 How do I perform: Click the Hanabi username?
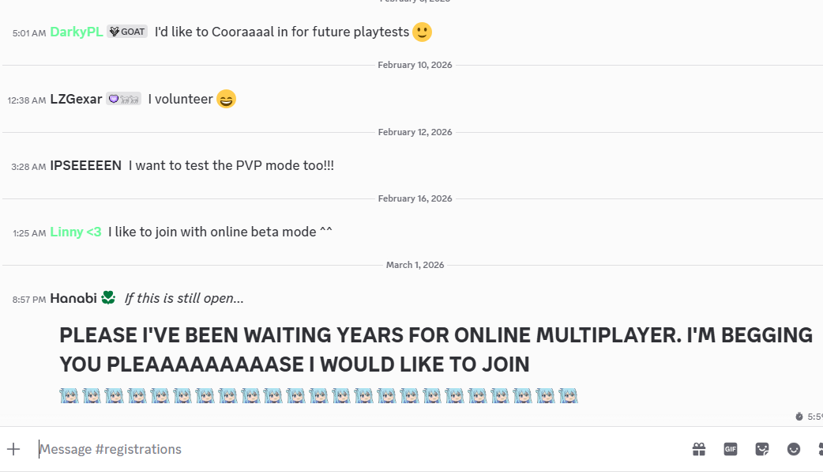coord(73,298)
